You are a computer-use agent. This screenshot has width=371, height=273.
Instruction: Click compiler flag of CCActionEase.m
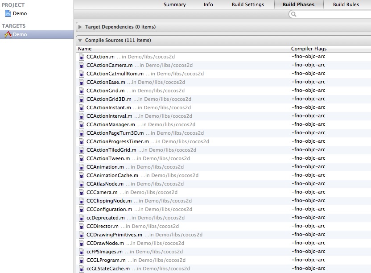click(x=308, y=82)
